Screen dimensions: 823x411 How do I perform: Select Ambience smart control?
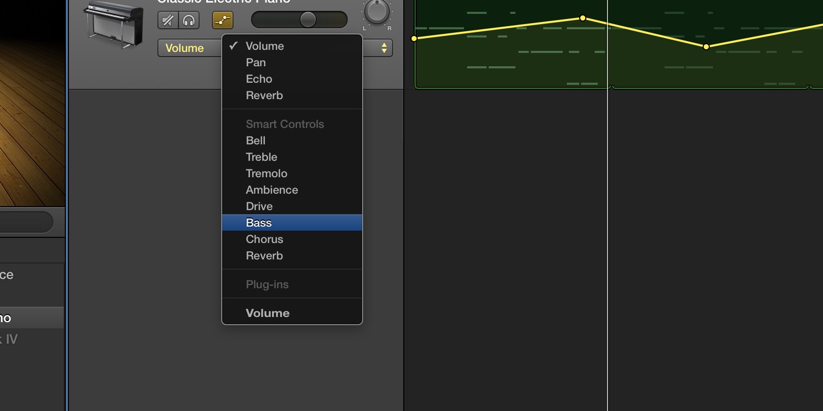(x=292, y=190)
